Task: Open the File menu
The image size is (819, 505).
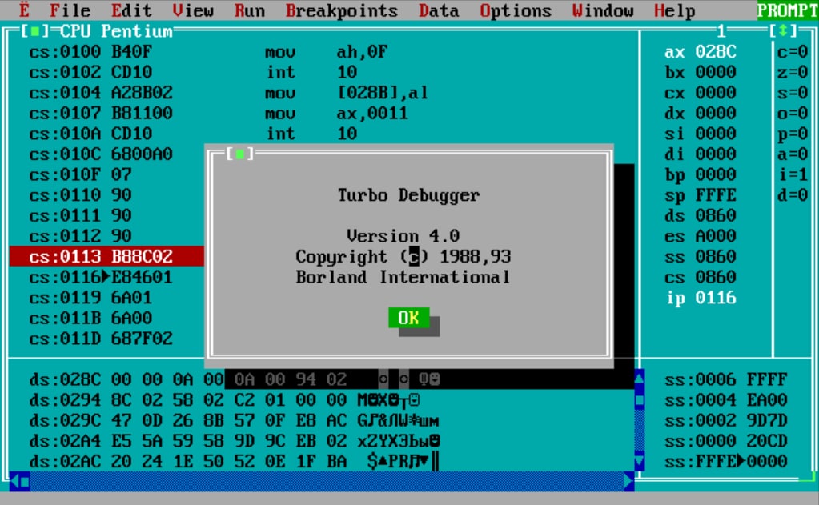Action: click(70, 10)
